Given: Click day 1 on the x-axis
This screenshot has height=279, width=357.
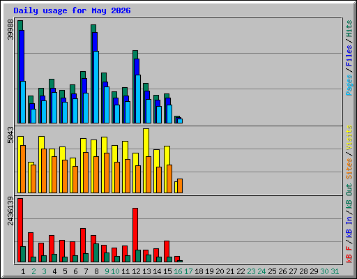Looking at the screenshot, I should [x=23, y=271].
